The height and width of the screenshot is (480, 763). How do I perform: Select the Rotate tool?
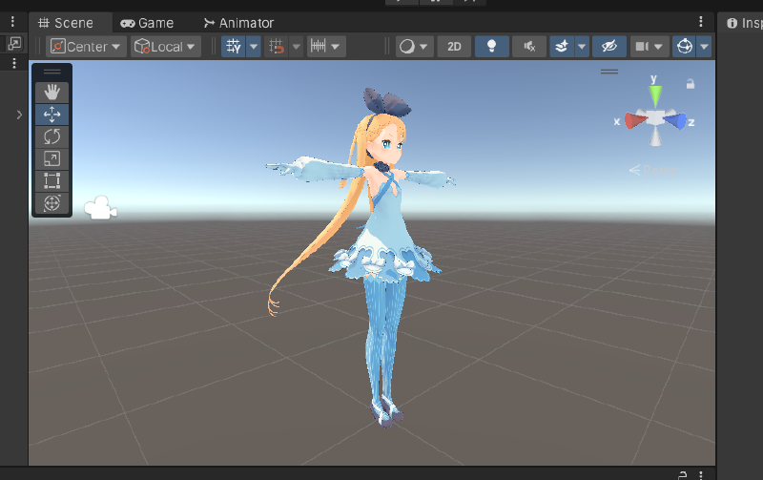[x=52, y=136]
